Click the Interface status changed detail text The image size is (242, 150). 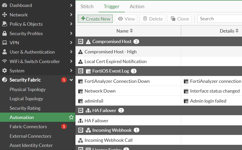tap(215, 91)
